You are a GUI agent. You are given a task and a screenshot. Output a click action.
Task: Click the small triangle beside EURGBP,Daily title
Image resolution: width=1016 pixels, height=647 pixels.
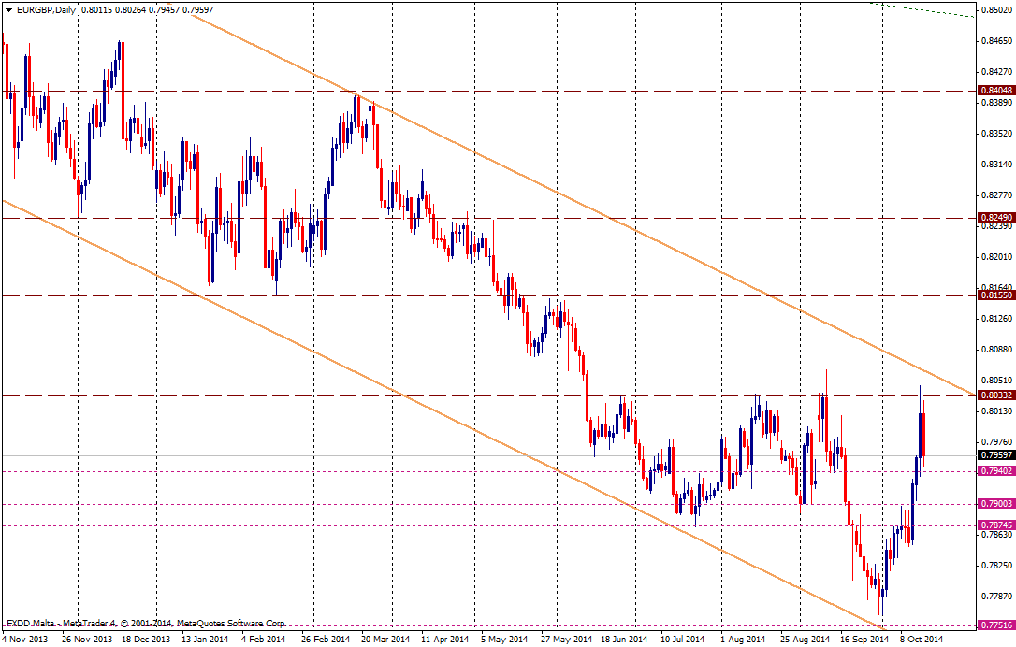(x=7, y=9)
